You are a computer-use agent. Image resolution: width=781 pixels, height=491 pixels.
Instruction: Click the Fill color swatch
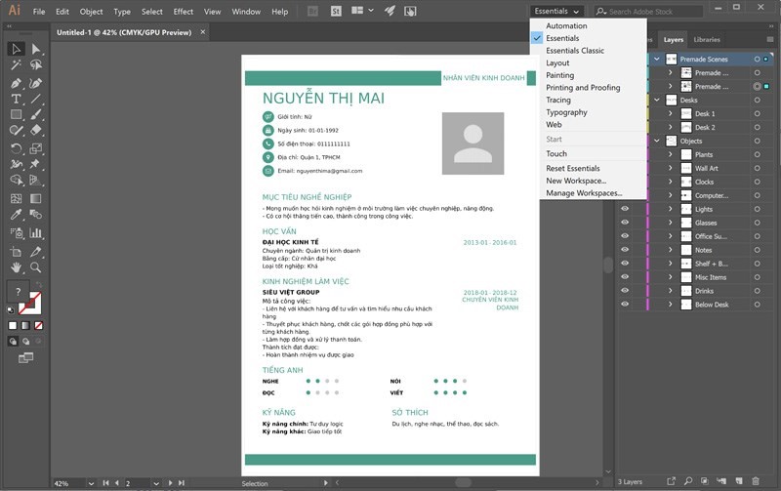tap(18, 291)
